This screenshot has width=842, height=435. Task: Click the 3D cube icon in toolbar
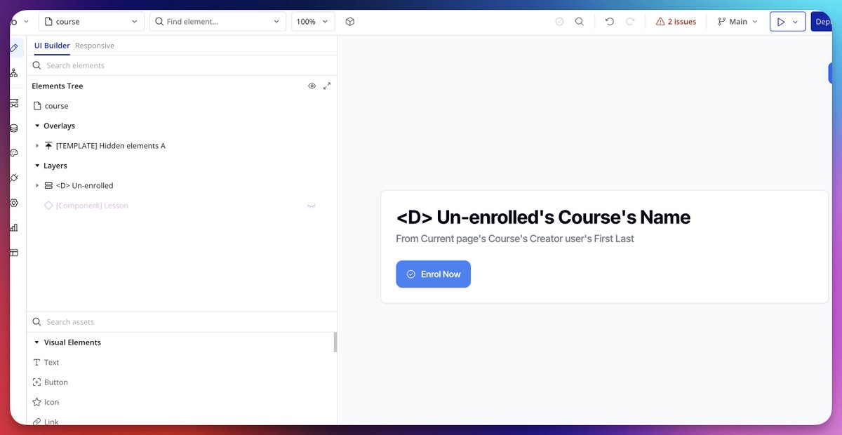pos(350,22)
